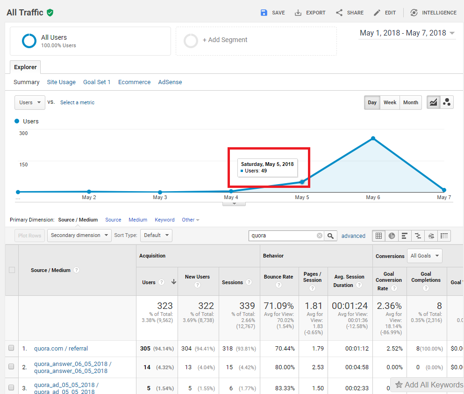Open the quora_ad_05_05_2018 source link
This screenshot has width=464, height=394.
66,388
